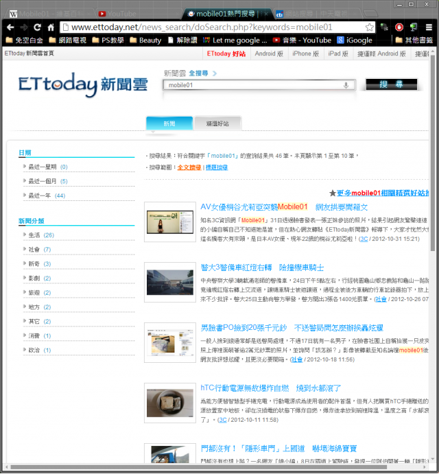Open the hTC行動電源無故爆炸自燃 article

(270, 388)
